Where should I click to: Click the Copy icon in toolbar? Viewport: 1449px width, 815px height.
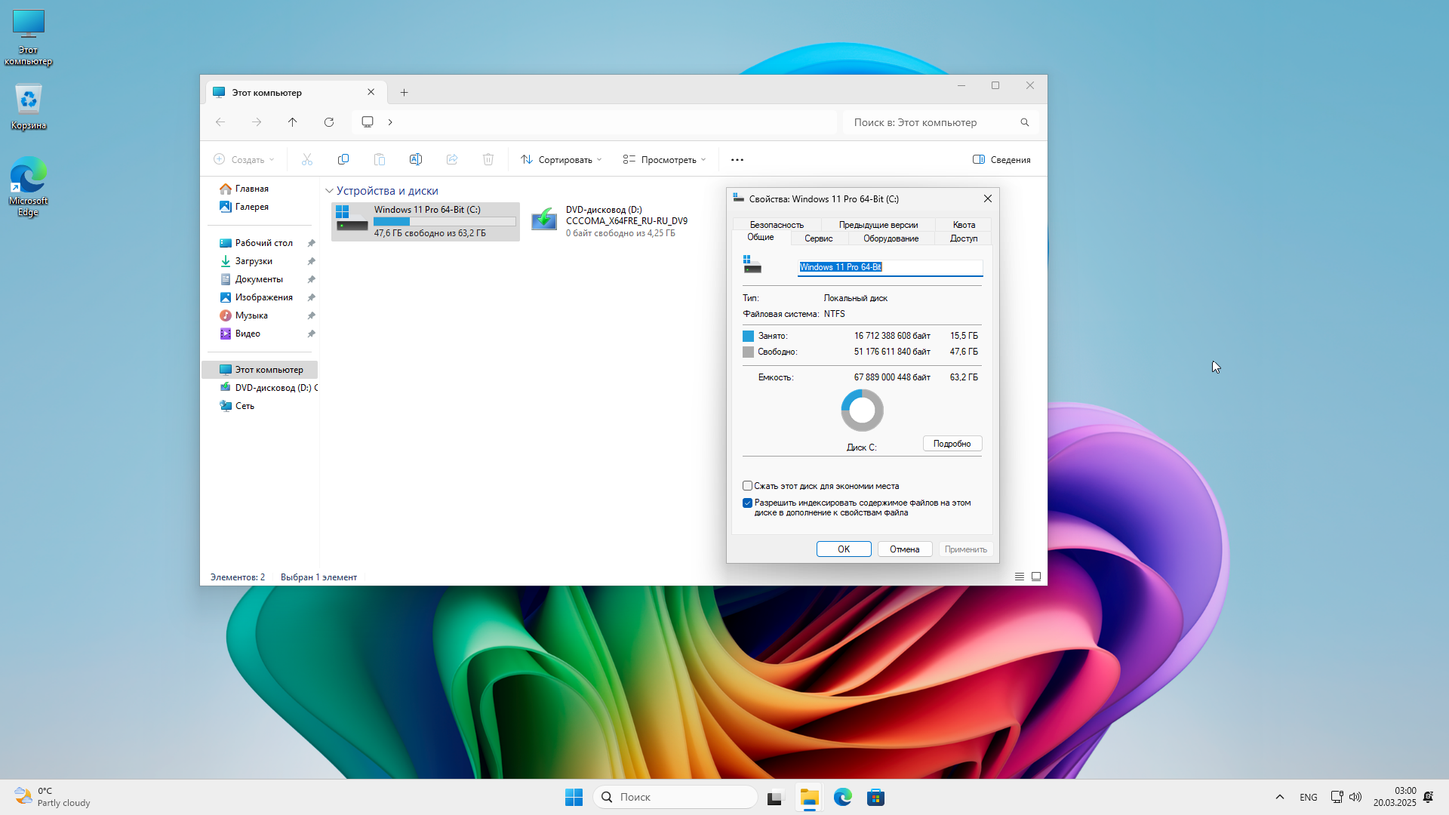(x=343, y=159)
